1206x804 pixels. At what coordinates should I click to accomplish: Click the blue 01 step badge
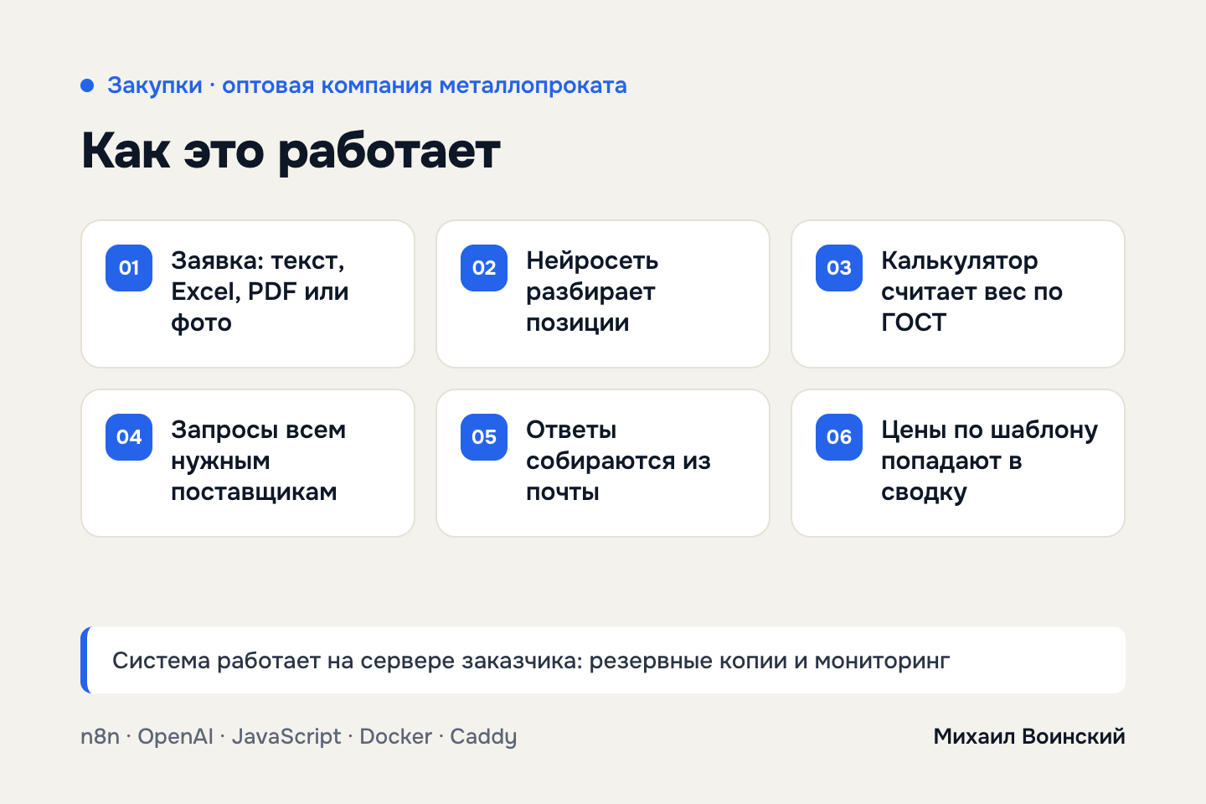(x=129, y=268)
